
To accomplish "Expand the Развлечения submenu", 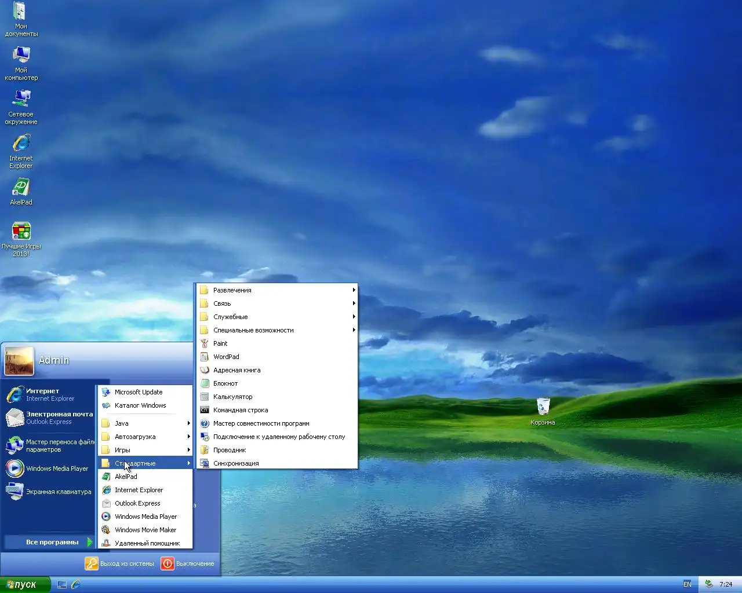I will (277, 290).
